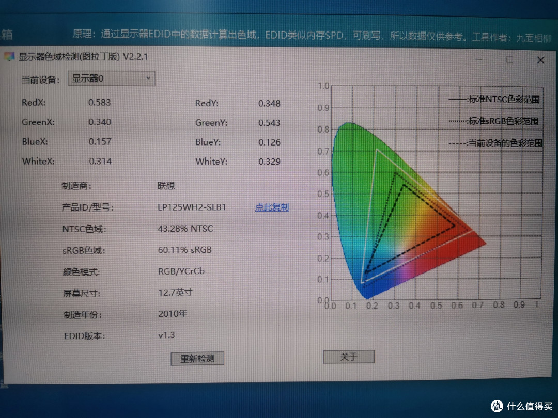Click the 60.11% sRGB value

[x=185, y=250]
